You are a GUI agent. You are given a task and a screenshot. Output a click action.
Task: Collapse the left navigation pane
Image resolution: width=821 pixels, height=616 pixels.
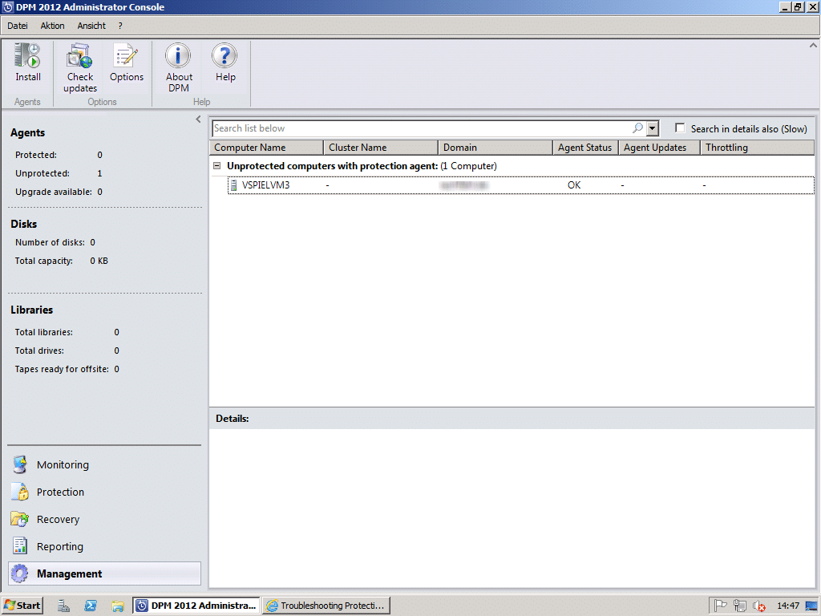point(198,119)
